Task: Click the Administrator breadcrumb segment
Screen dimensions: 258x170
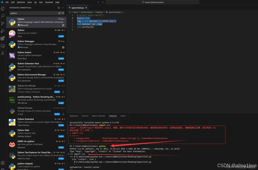Action: tap(87, 12)
